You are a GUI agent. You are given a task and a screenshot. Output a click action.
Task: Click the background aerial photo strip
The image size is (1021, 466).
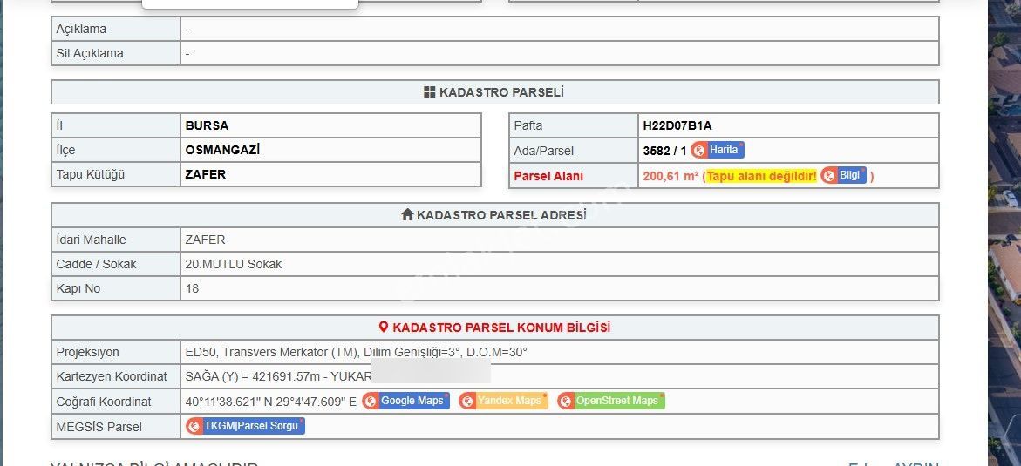tap(1004, 233)
